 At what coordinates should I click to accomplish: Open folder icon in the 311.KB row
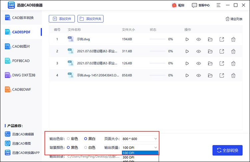tap(210, 51)
